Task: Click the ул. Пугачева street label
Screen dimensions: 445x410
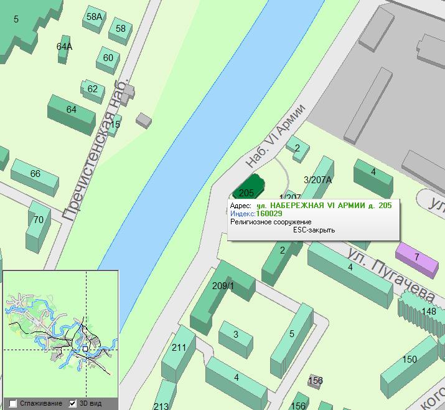Action: click(x=391, y=274)
